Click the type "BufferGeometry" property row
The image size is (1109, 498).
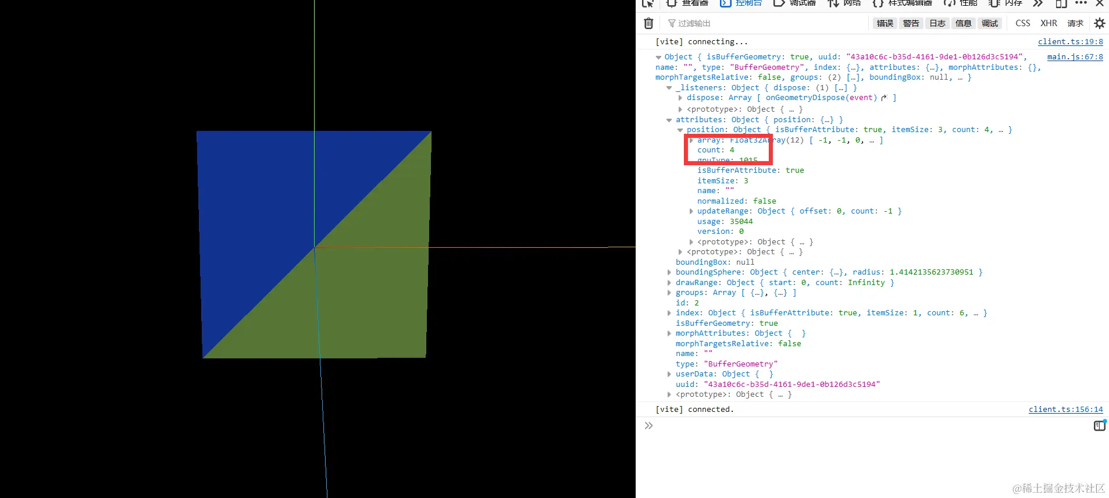pos(727,364)
